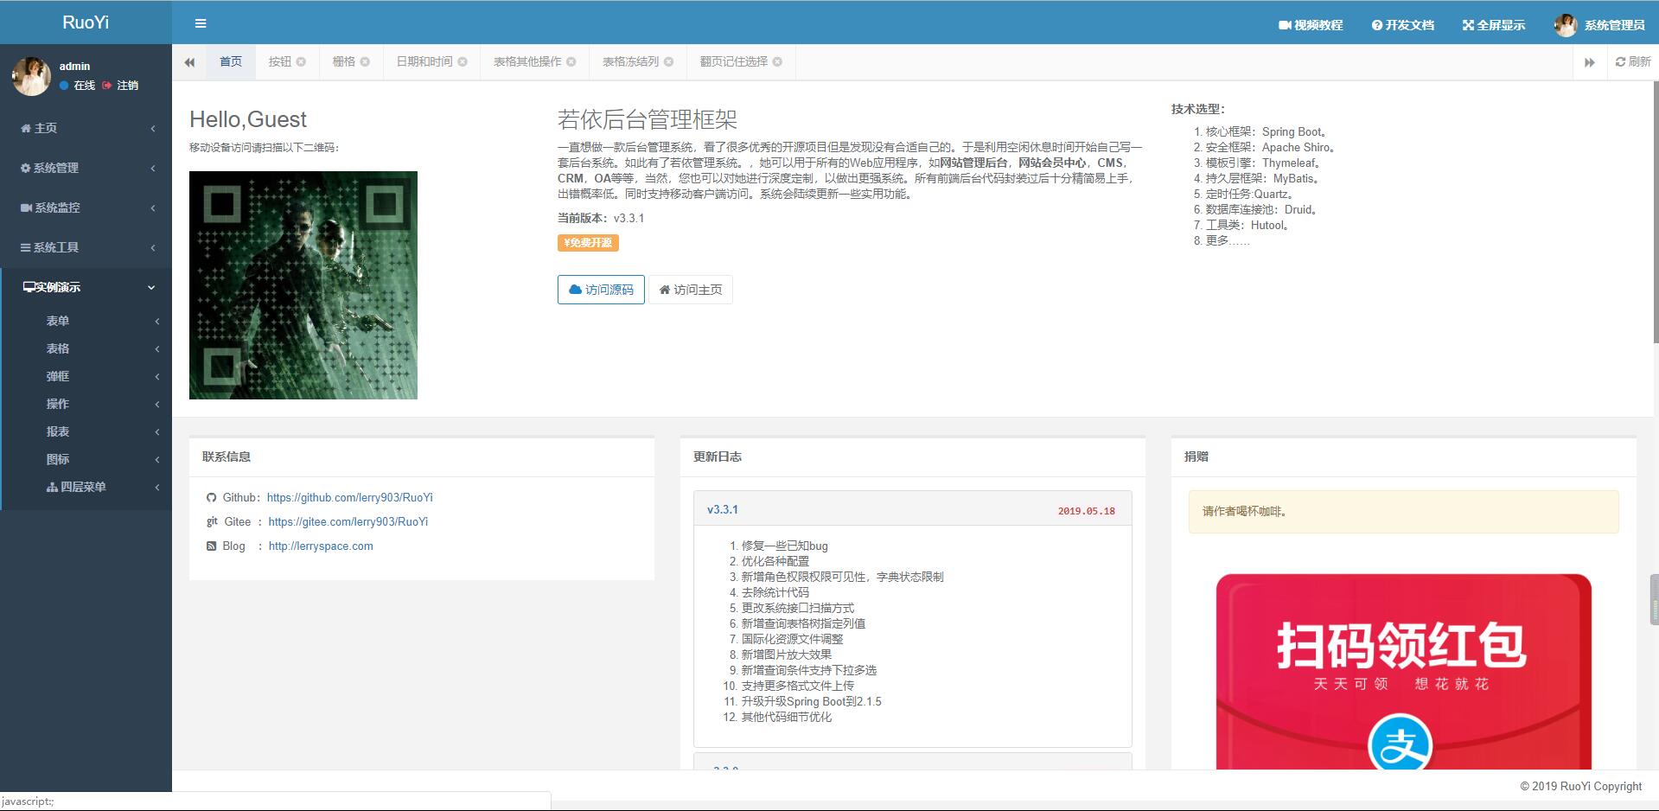Viewport: 1659px width, 811px height.
Task: Close the 表格冻结列 tab x icon
Action: pos(668,61)
